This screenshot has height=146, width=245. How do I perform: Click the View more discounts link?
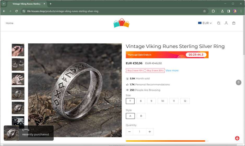click(x=172, y=71)
